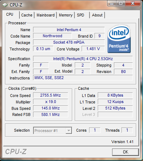Click the 'Version 1.41' text
Viewport: 143px width, 161px height.
coord(122,142)
